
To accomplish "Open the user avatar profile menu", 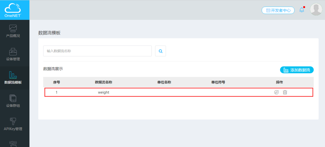I will click(x=316, y=10).
